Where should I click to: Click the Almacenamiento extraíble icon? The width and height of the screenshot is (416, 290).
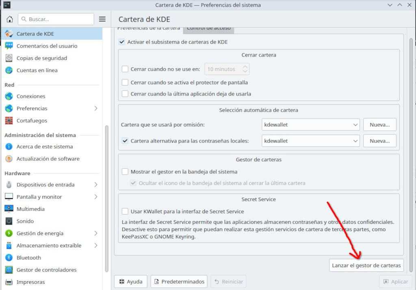pyautogui.click(x=9, y=245)
